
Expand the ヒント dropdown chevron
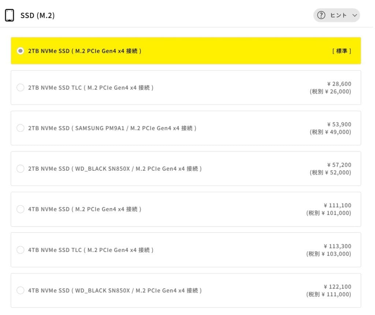point(354,15)
